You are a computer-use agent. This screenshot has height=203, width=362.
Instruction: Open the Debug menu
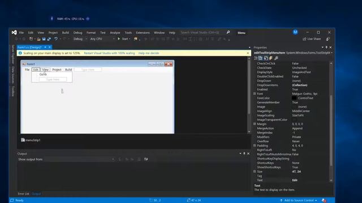(x=77, y=33)
